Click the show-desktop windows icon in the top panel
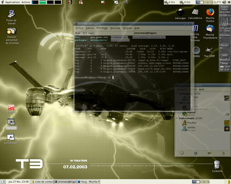 coord(116,2)
